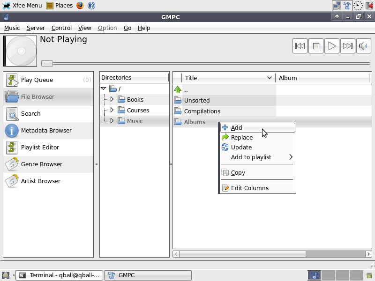Open the Help menu
The height and width of the screenshot is (281, 375).
click(x=144, y=28)
